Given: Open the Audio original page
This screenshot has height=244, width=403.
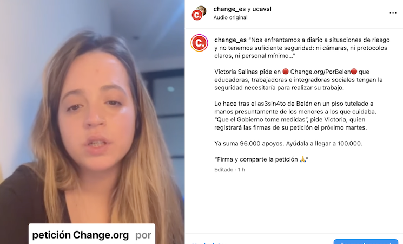Looking at the screenshot, I should (230, 17).
